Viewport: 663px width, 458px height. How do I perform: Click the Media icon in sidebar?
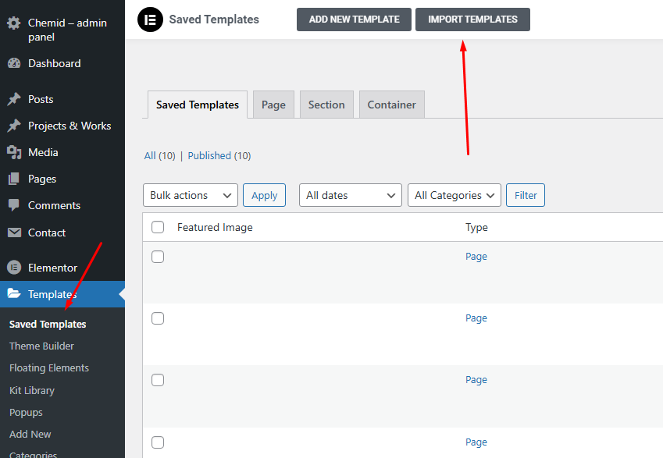click(x=14, y=152)
